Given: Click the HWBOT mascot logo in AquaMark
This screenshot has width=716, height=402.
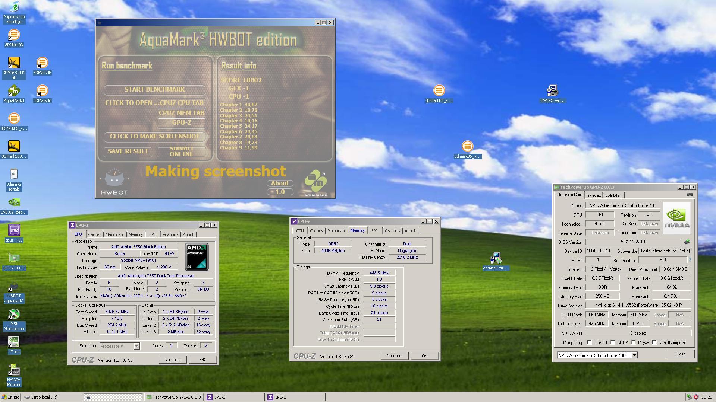Looking at the screenshot, I should (x=114, y=182).
